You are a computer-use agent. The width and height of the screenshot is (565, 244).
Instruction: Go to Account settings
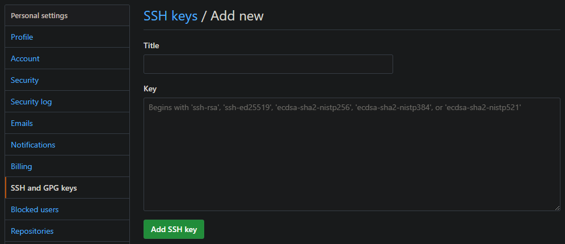point(25,58)
